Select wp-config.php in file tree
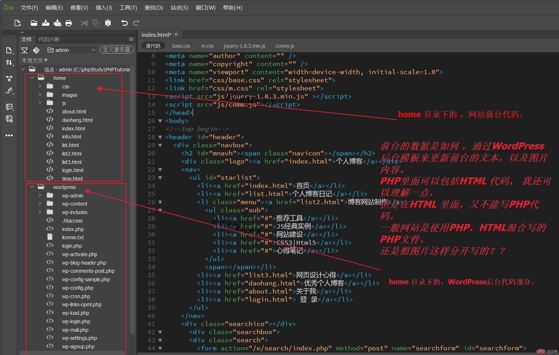Screen dimensions: 559x355 click(77, 288)
